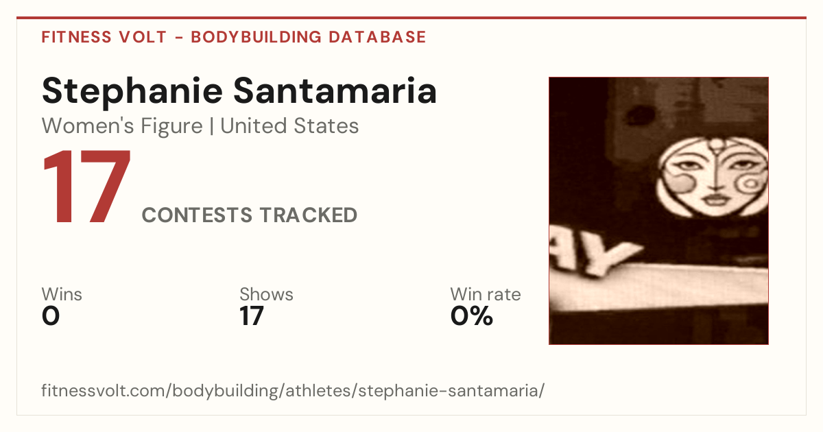Click the Win rate value 0%
823x432 pixels.
click(x=472, y=316)
